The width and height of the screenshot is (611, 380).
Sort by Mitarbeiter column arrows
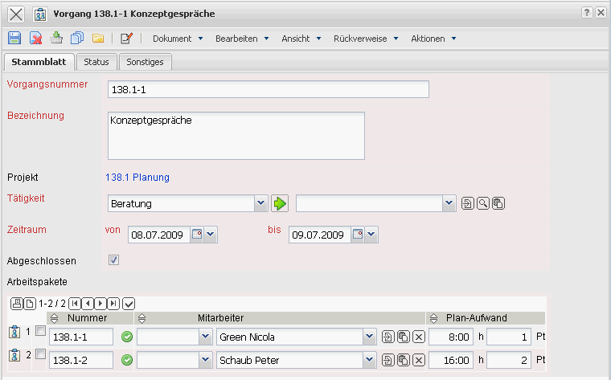141,318
